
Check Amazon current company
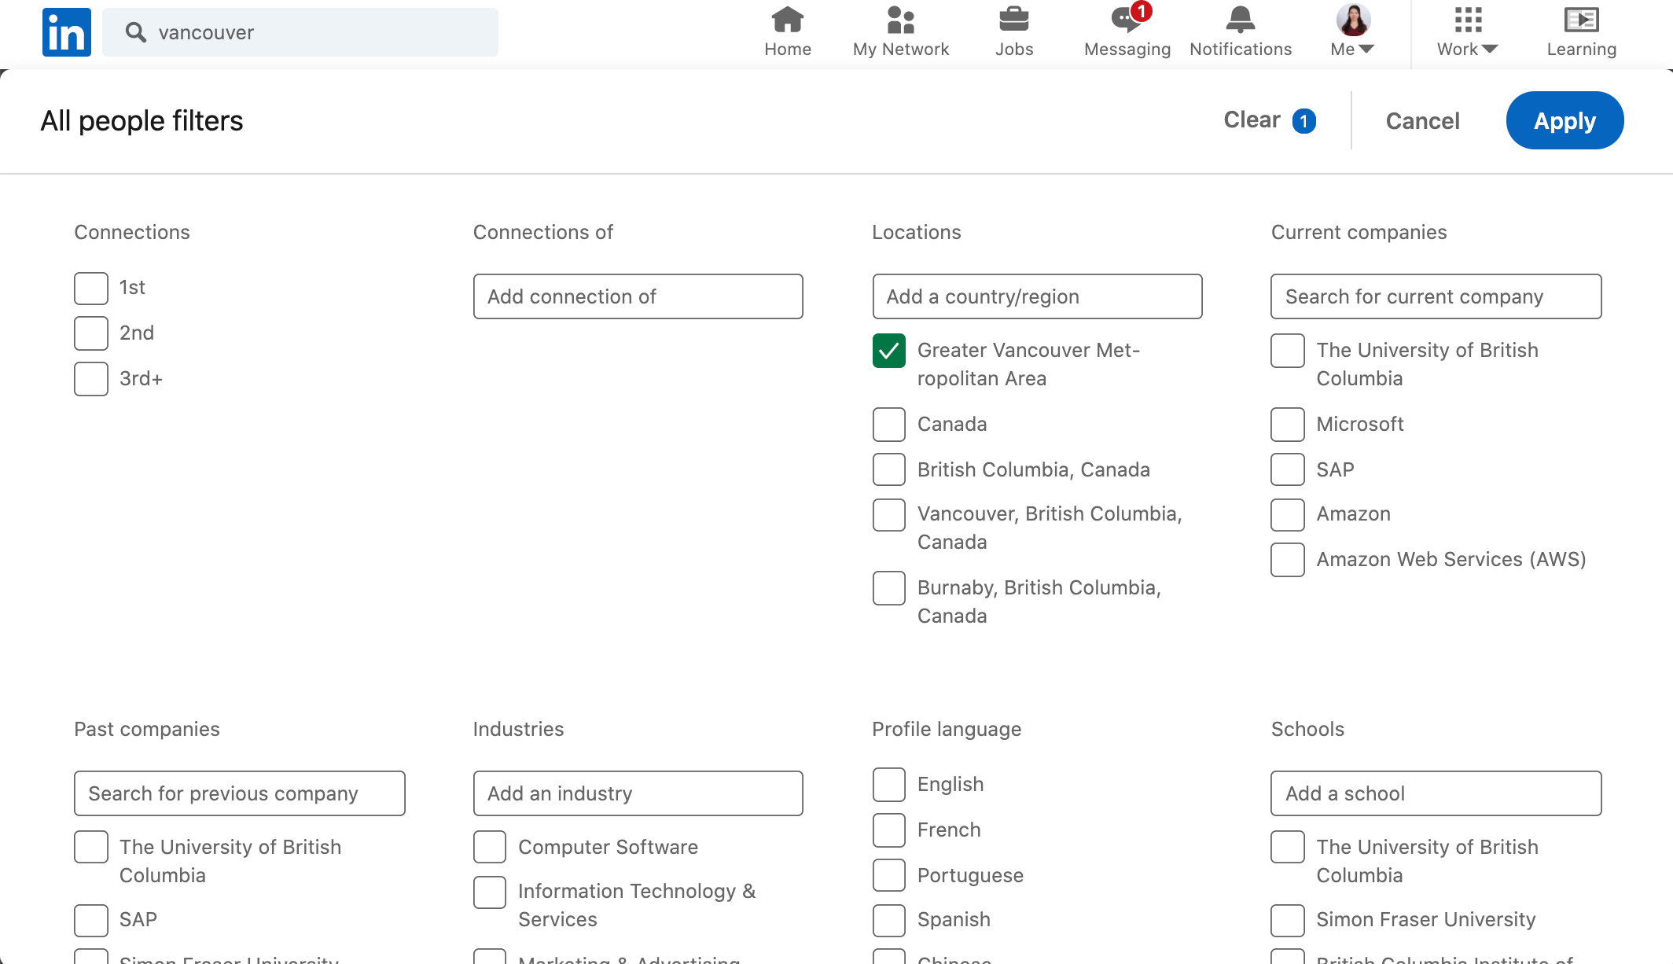click(x=1288, y=515)
